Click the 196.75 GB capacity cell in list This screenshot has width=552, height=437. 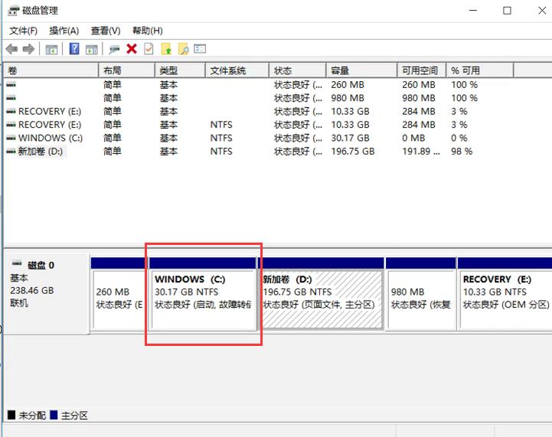pos(353,152)
